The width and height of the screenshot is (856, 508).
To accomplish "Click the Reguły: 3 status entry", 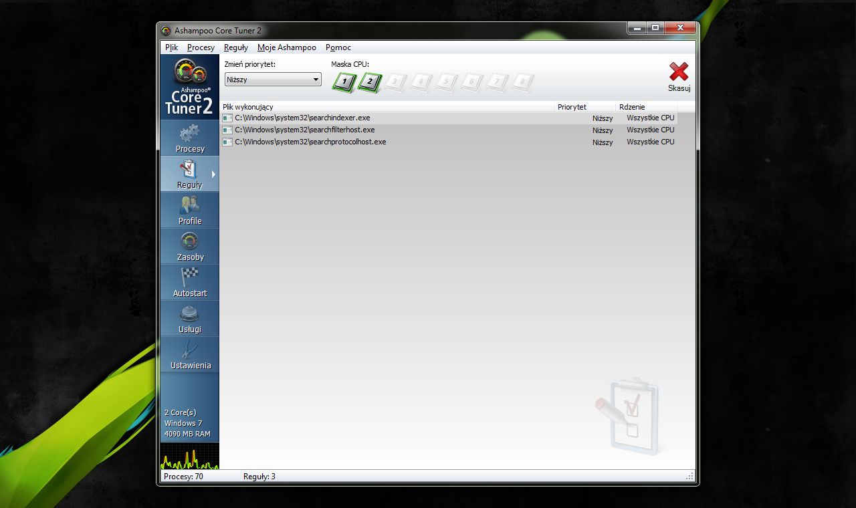I will (259, 477).
